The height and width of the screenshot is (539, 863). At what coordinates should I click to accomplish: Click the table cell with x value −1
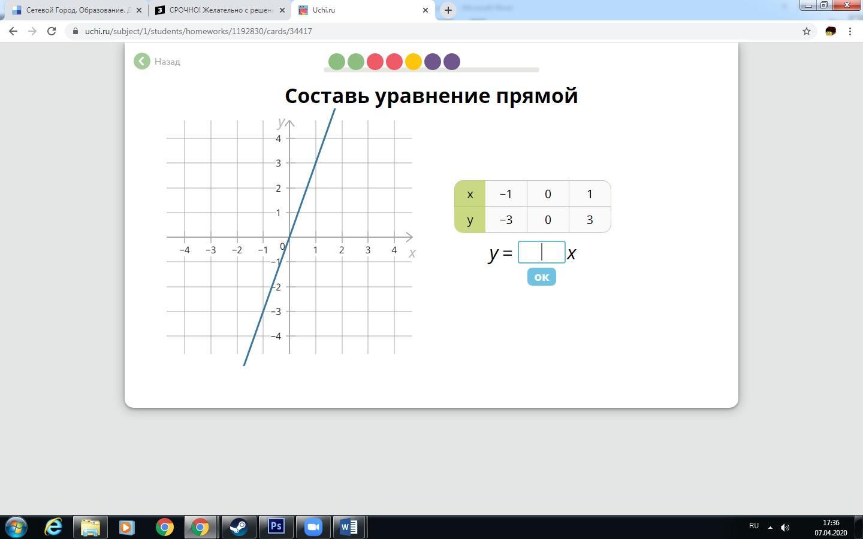click(506, 194)
